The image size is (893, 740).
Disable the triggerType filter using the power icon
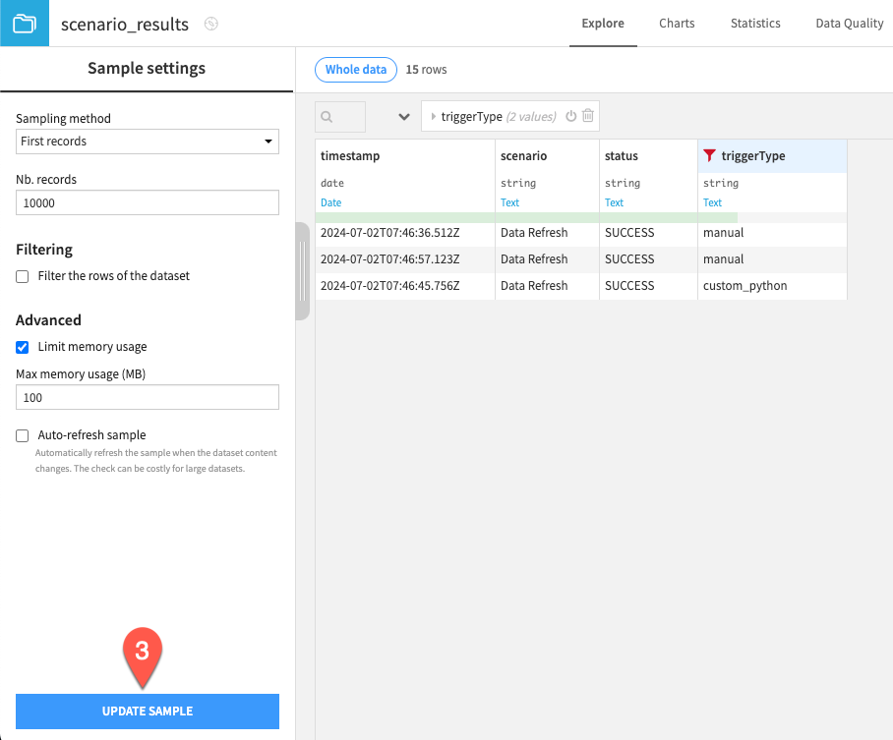571,116
